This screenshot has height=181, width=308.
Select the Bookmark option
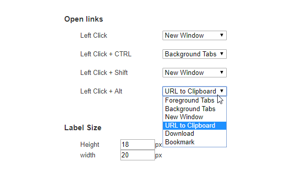pyautogui.click(x=195, y=142)
